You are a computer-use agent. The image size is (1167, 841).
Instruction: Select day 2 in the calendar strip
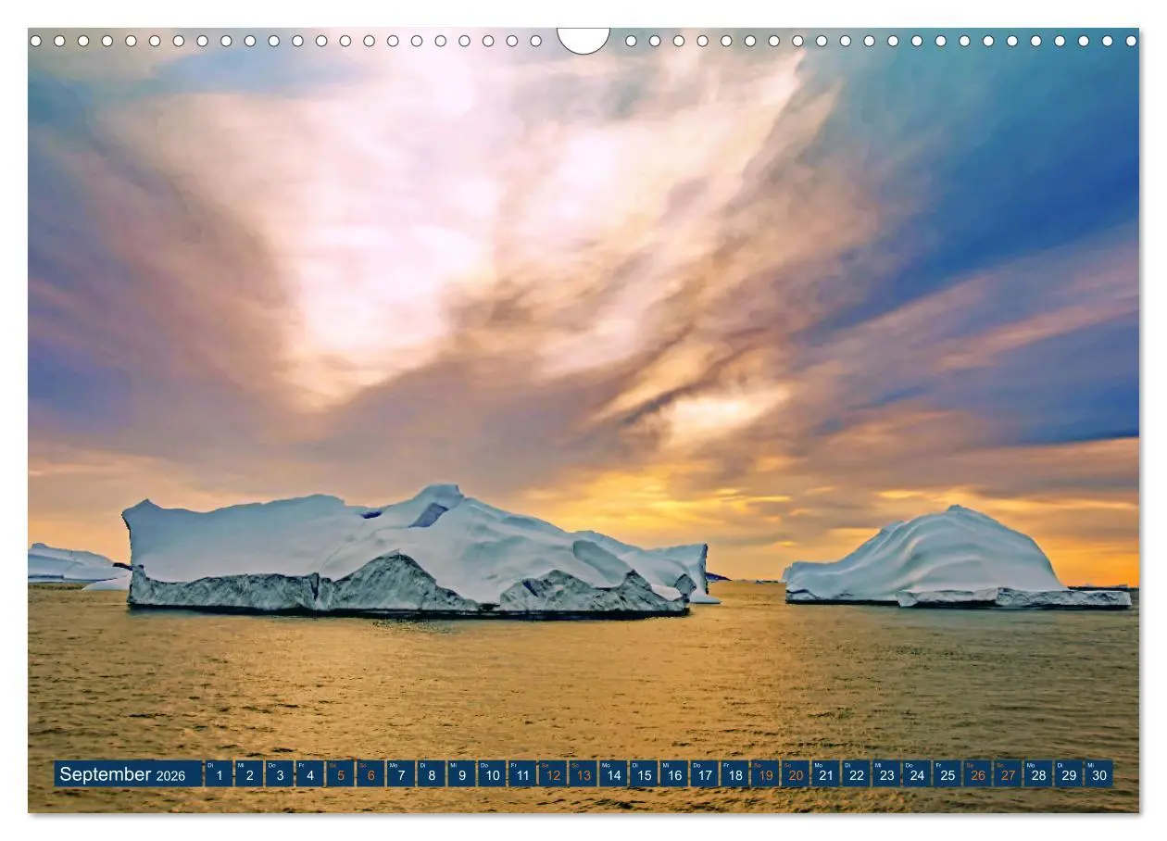point(249,774)
